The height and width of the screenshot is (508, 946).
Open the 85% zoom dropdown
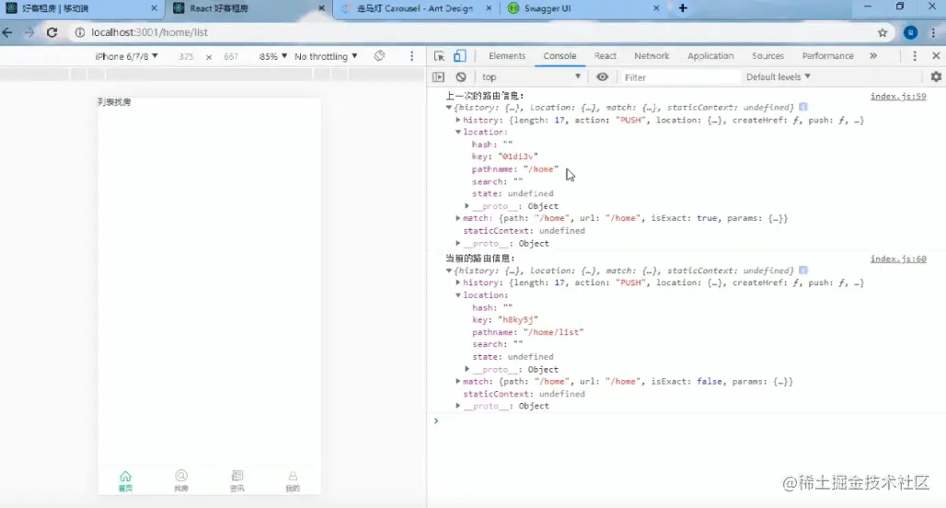272,56
